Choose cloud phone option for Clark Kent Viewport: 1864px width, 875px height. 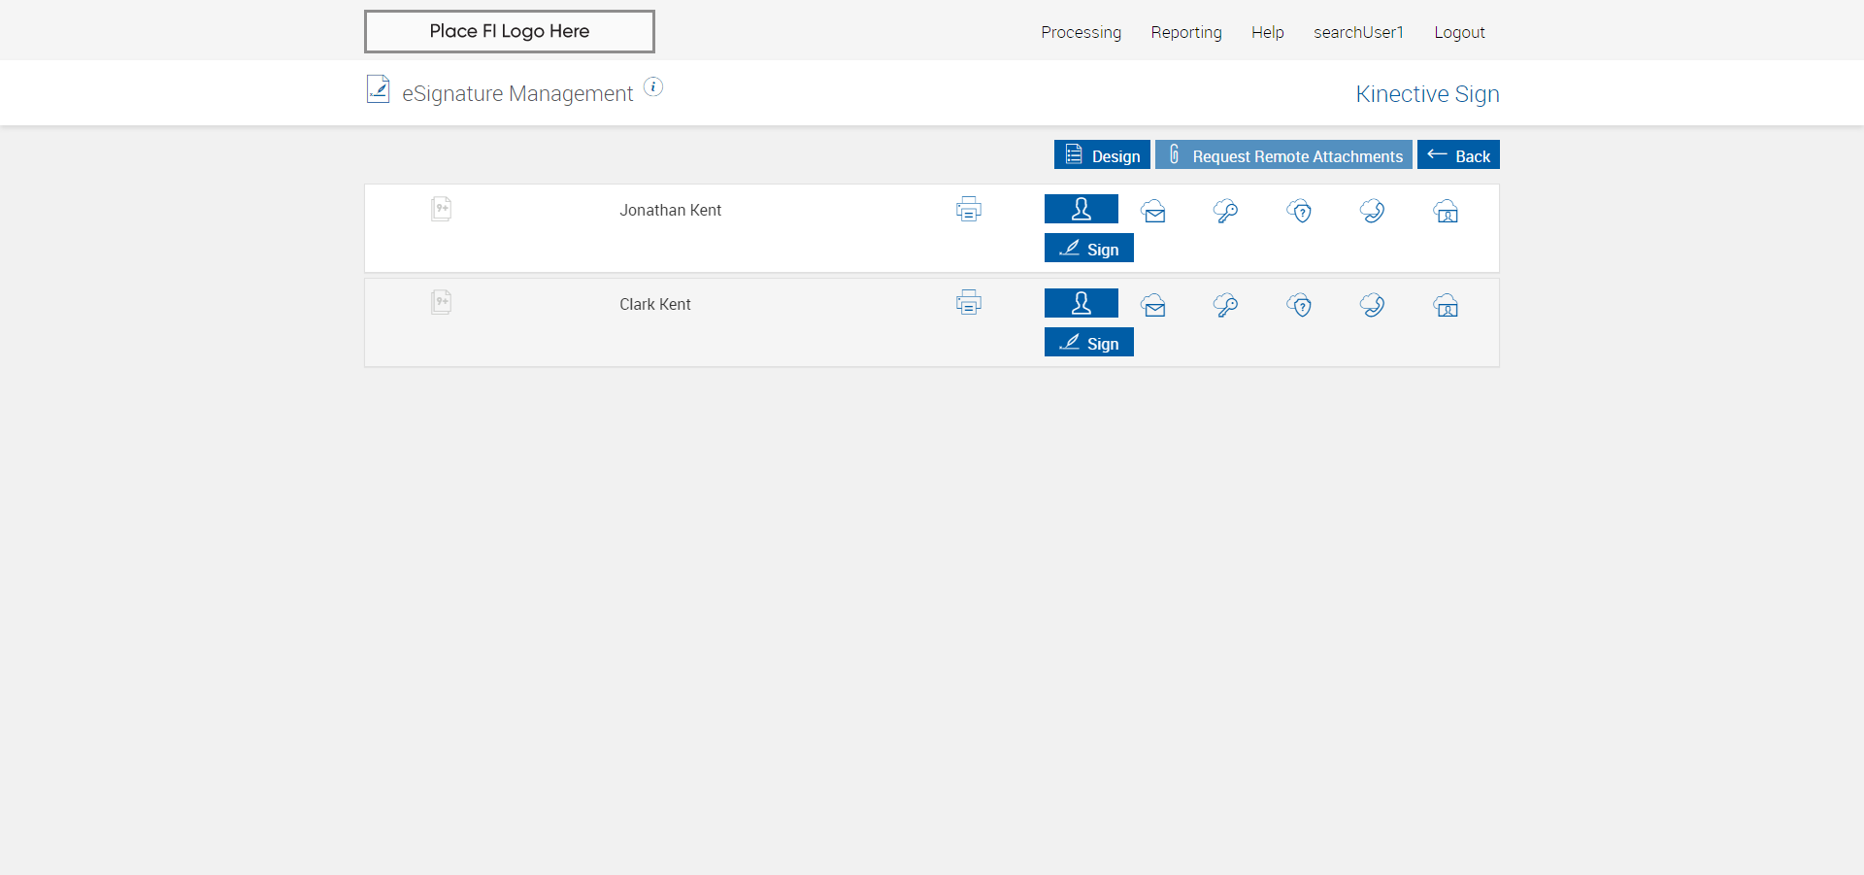click(x=1372, y=305)
